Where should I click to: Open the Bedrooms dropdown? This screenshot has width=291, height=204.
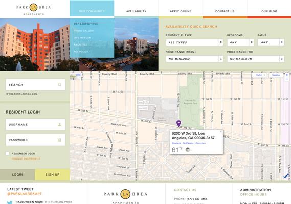tap(240, 42)
